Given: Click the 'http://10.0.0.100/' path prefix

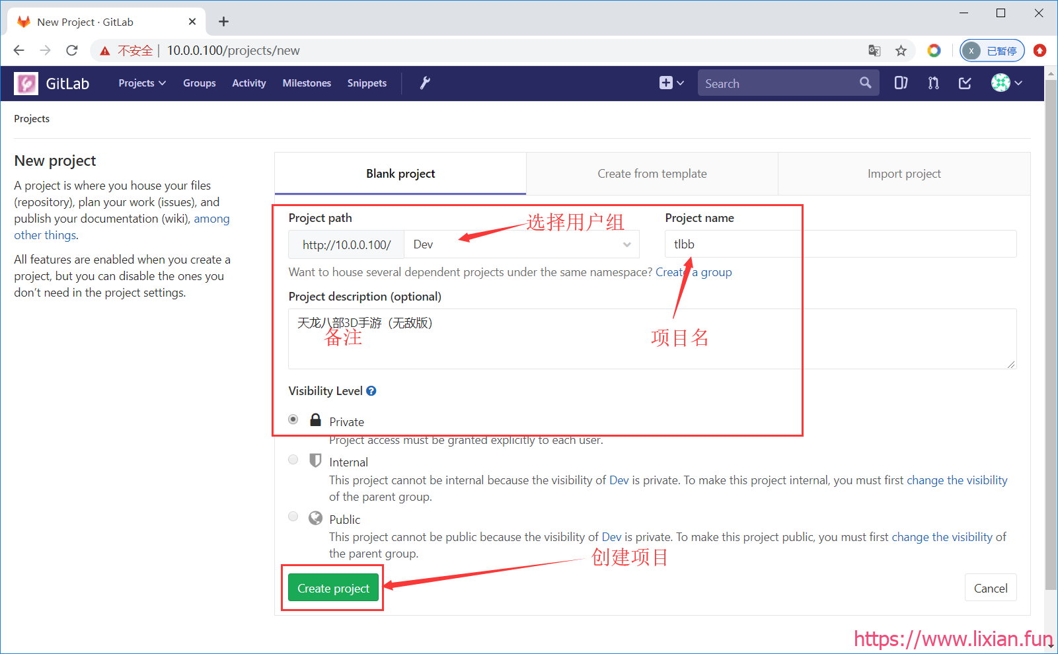Looking at the screenshot, I should point(346,244).
